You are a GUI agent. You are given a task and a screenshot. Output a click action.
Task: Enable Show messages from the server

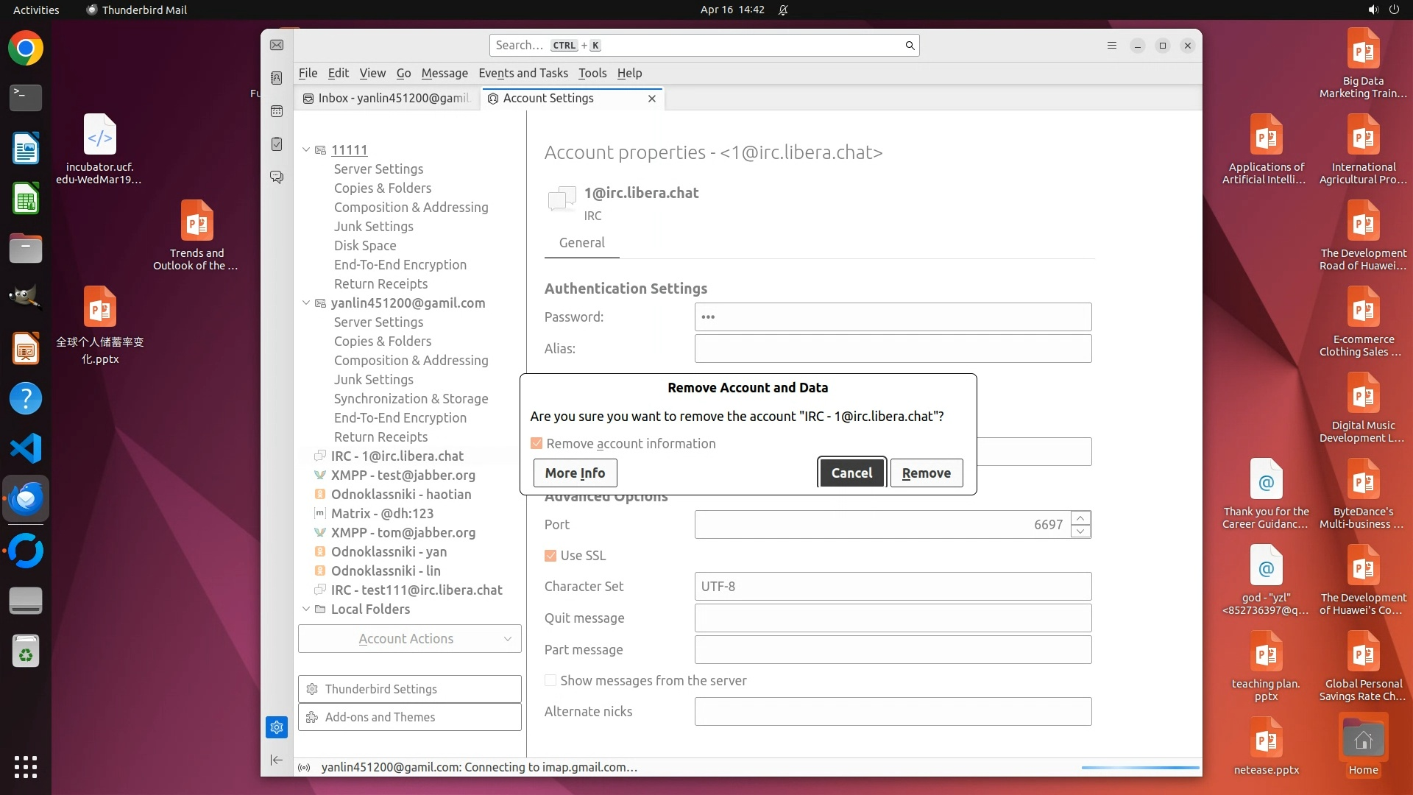point(550,681)
